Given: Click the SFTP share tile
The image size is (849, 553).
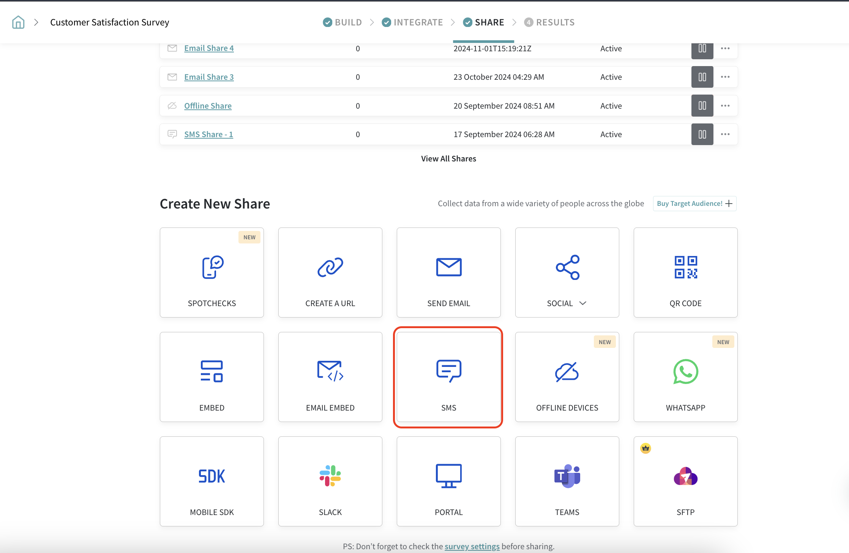Looking at the screenshot, I should point(685,481).
